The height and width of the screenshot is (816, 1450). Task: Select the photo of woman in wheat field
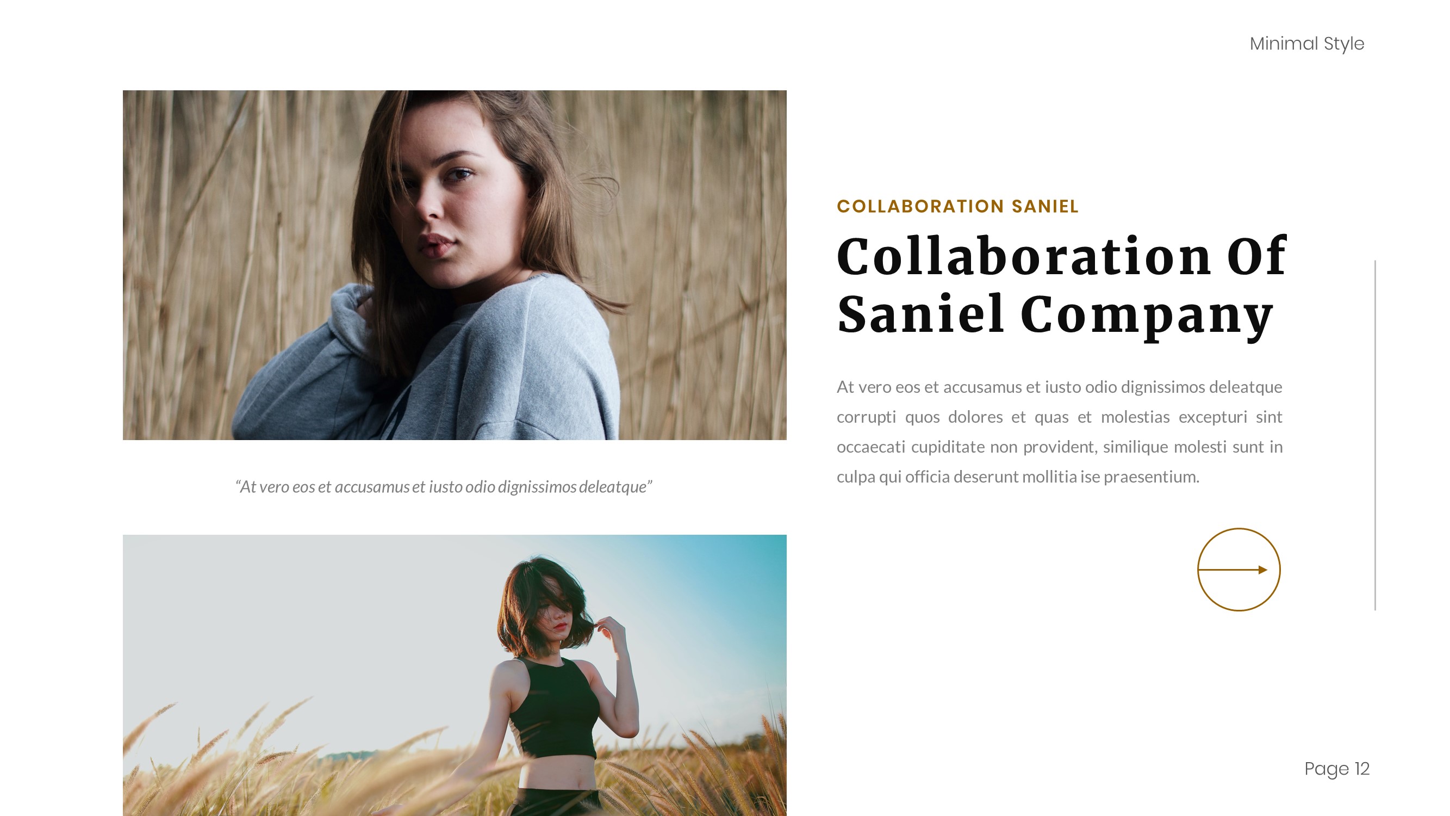click(x=455, y=675)
